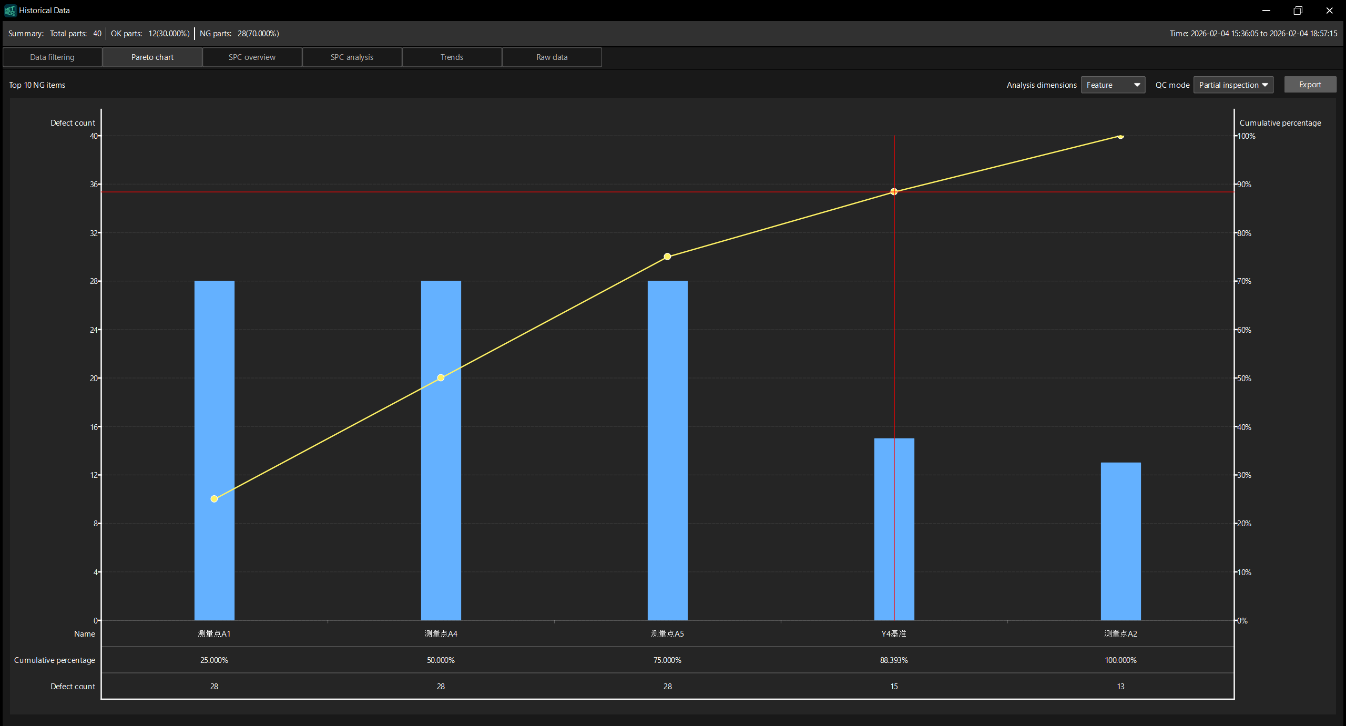This screenshot has width=1346, height=726.
Task: Click the NG parts summary text
Action: coord(239,33)
